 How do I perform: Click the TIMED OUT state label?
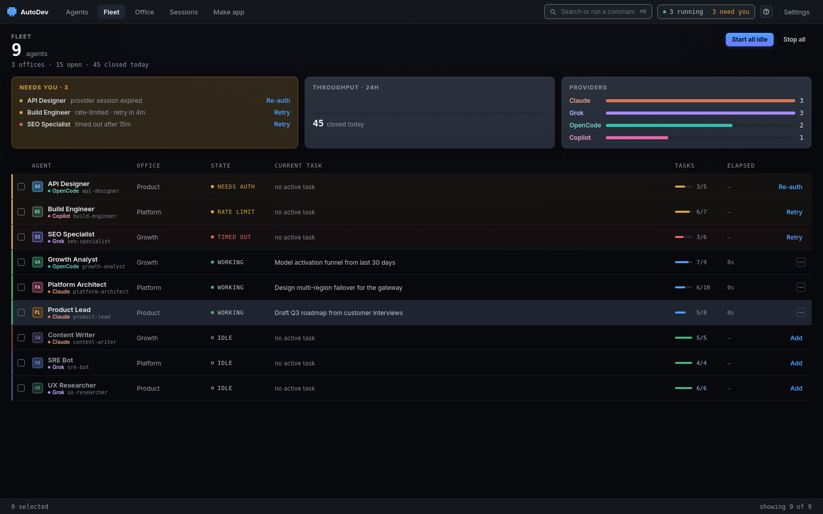(x=231, y=237)
